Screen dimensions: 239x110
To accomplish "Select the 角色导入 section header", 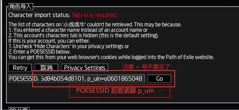I will (21, 7).
